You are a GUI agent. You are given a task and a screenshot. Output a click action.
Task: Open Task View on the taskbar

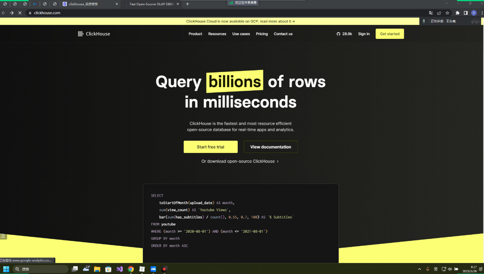click(75, 269)
